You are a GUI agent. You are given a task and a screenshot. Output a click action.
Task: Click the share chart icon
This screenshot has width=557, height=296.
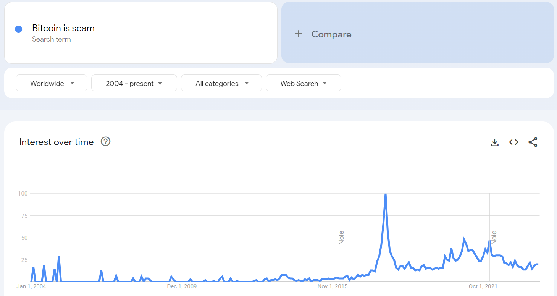click(x=533, y=142)
